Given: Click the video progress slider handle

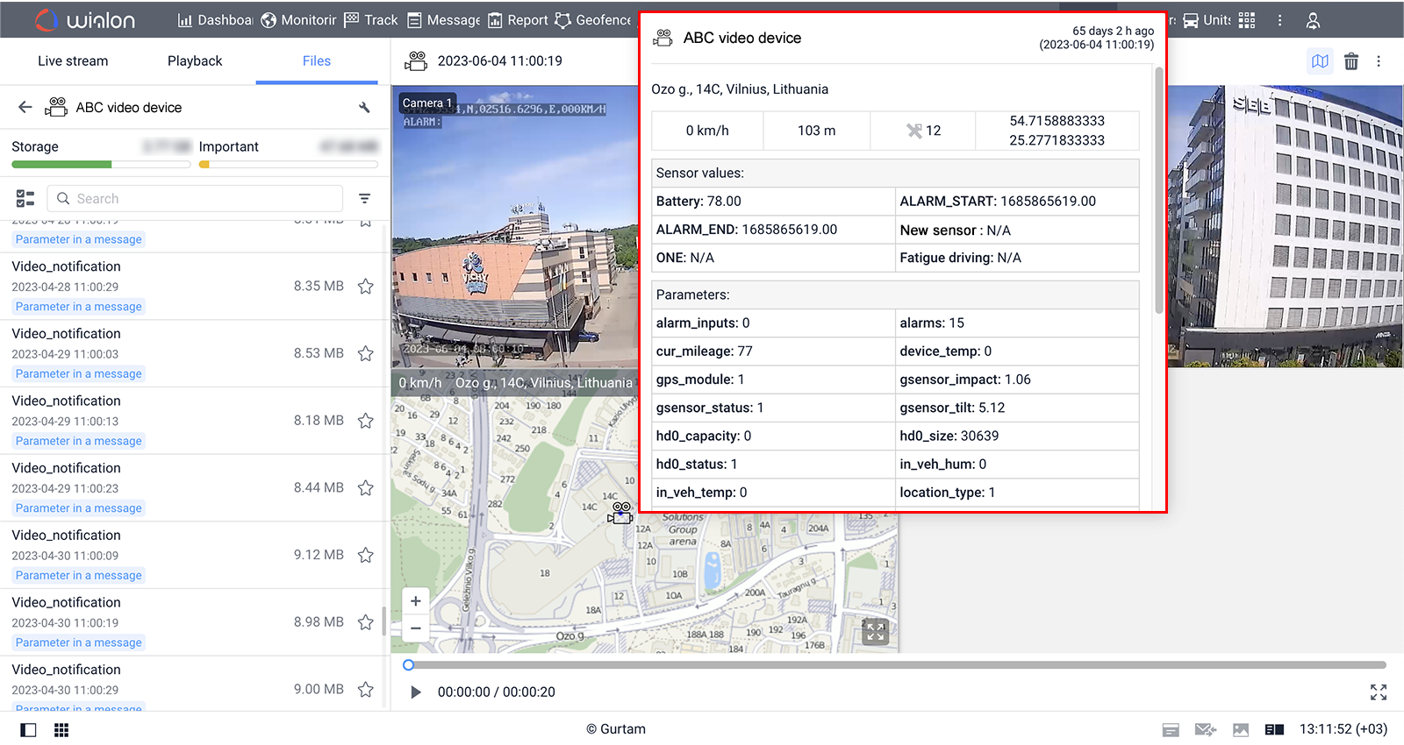Looking at the screenshot, I should pyautogui.click(x=409, y=665).
